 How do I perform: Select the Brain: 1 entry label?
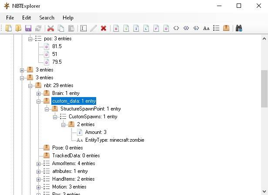[66, 93]
